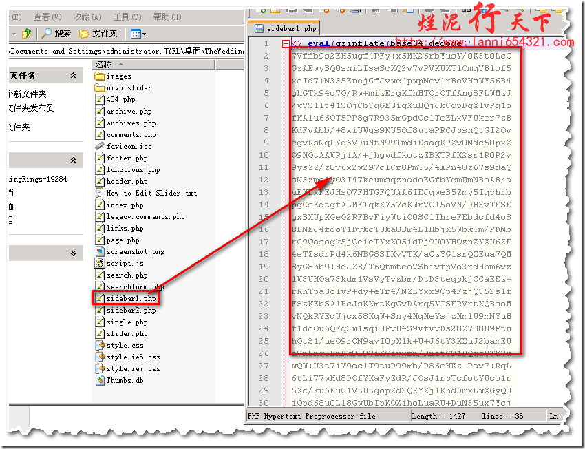
Task: Select the favicon.ico file icon
Action: pos(100,146)
